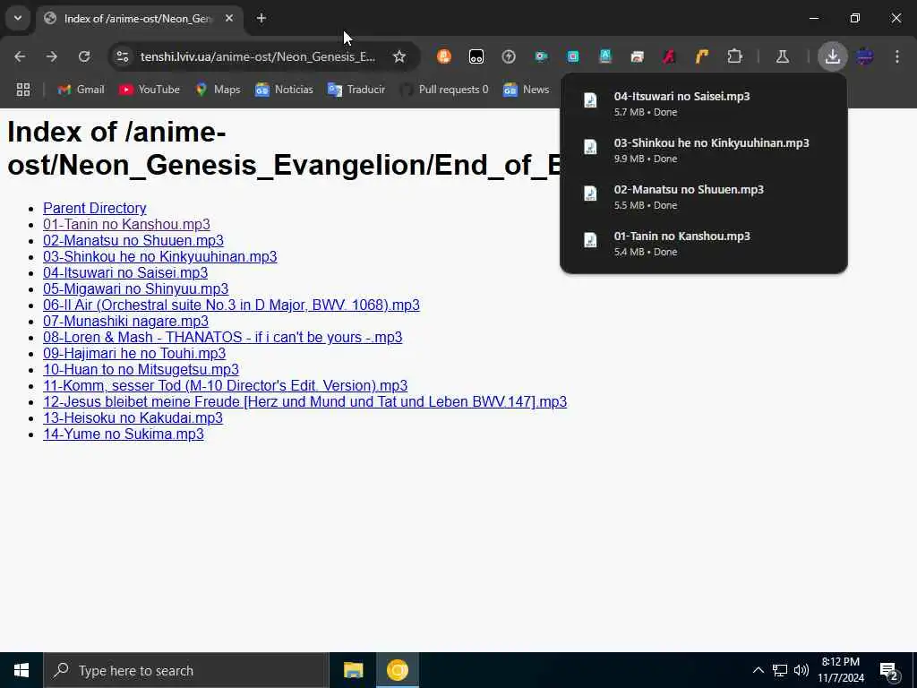View site information icon in address bar
Screen dimensions: 917x688
click(122, 56)
